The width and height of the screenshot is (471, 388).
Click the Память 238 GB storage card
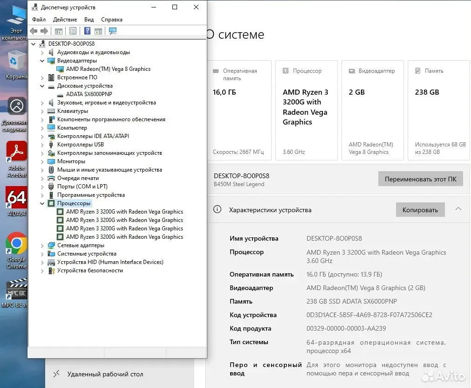click(439, 111)
